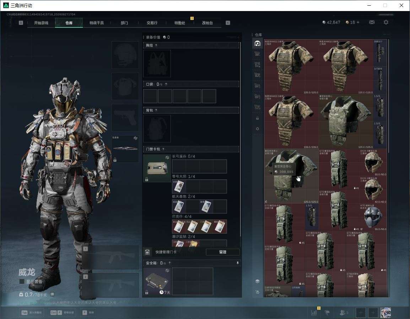Select the third storage box in sidebar

point(257,64)
